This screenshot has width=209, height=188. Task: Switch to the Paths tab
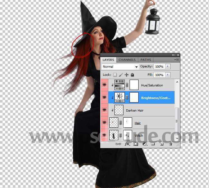[x=146, y=60]
